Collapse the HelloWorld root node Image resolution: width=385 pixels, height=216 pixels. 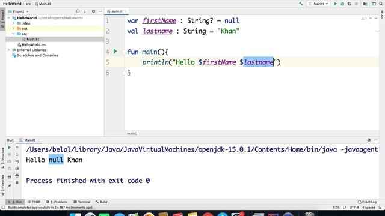click(9, 18)
